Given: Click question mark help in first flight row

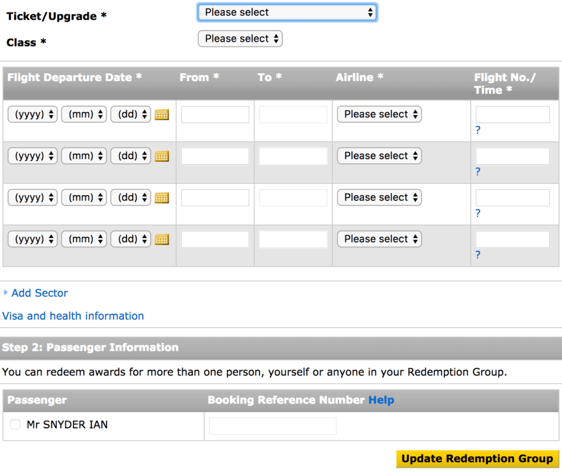Looking at the screenshot, I should 478,130.
